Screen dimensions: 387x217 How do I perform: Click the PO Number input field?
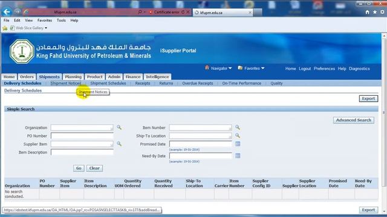coord(82,136)
